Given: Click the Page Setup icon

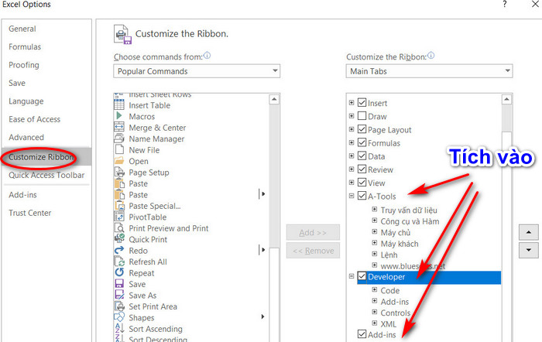Looking at the screenshot, I should 119,172.
